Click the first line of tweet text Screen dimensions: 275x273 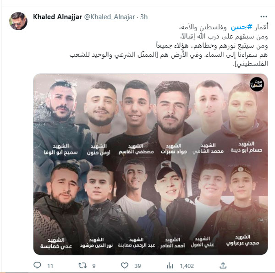(x=224, y=27)
